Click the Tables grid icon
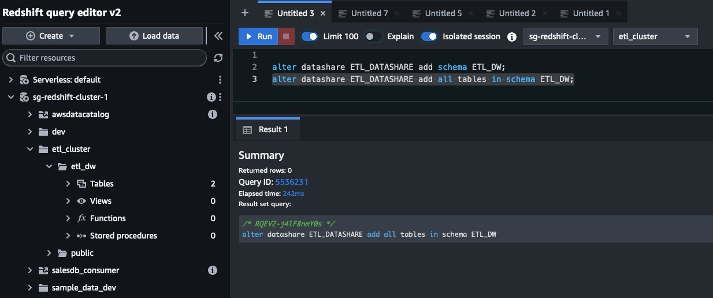Viewport: 713px width, 298px height. coord(81,184)
